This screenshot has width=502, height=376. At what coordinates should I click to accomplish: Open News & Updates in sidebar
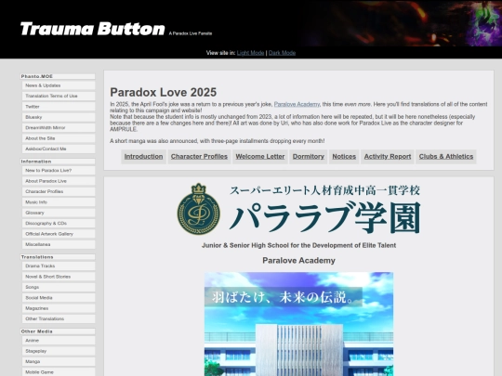point(59,85)
